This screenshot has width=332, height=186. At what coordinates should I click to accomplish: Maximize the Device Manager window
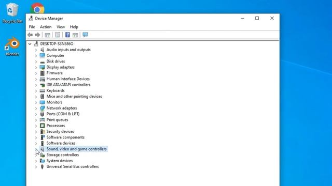click(x=257, y=19)
